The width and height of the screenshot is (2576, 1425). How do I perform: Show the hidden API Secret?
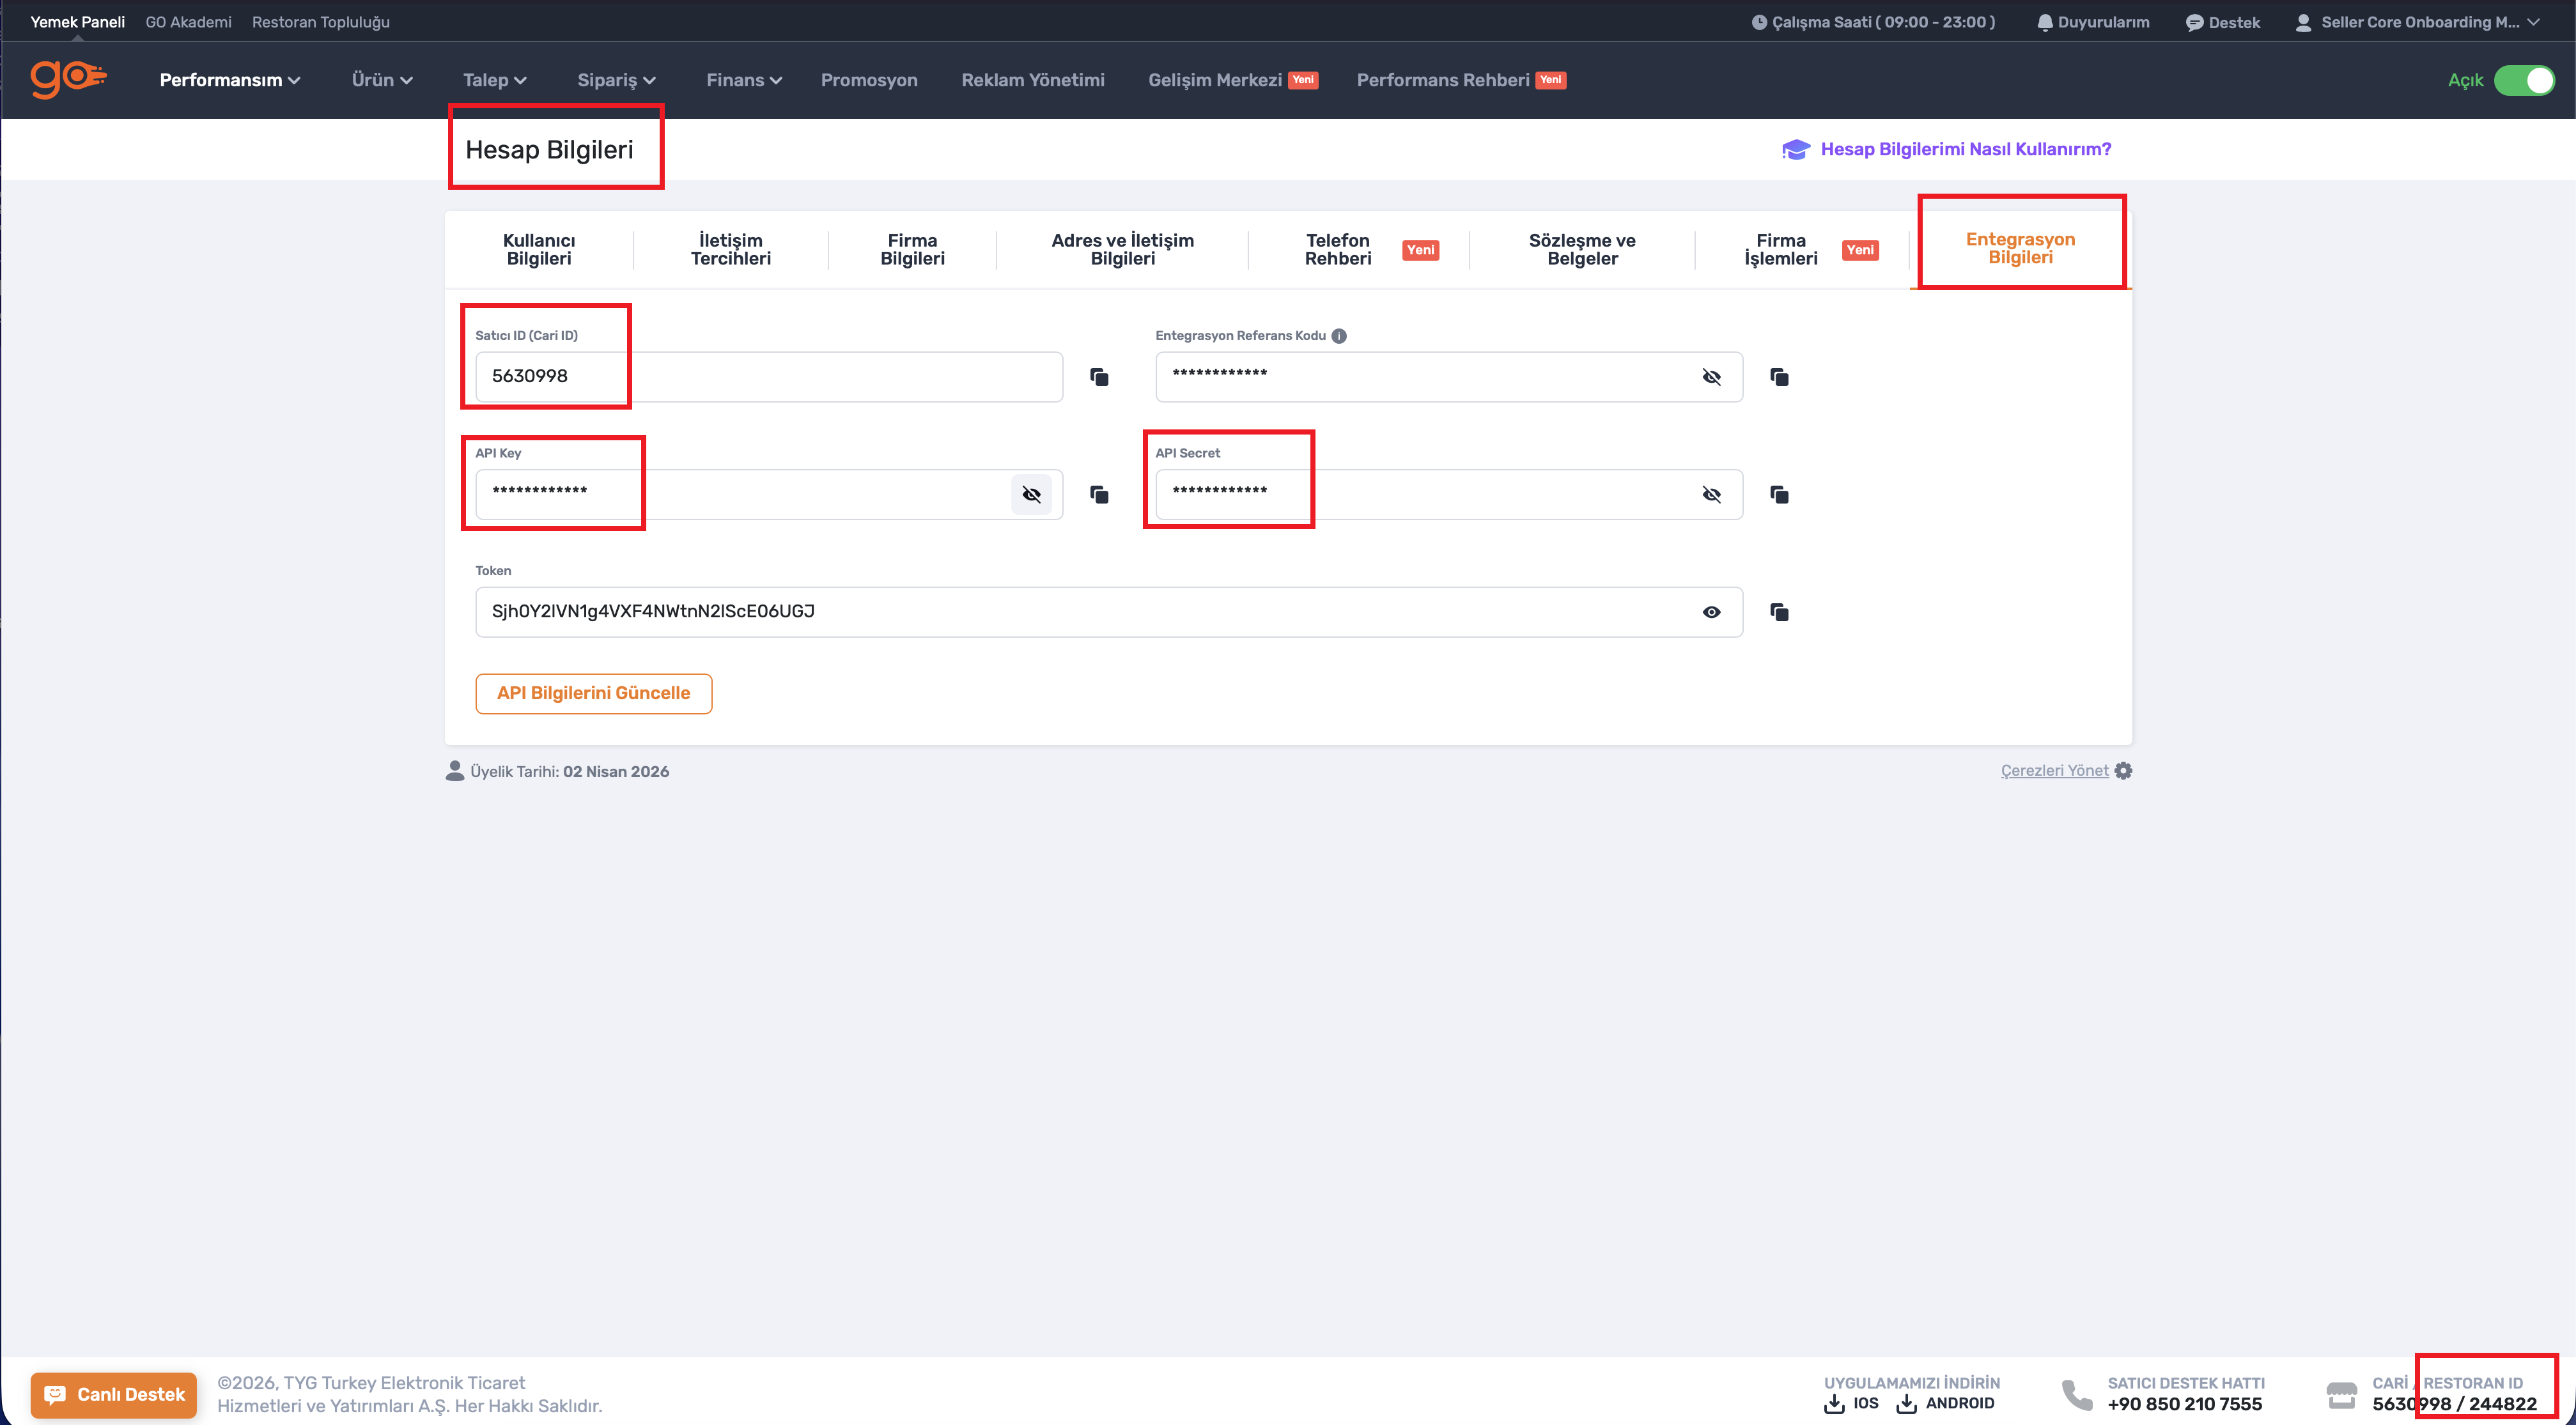pos(1711,495)
